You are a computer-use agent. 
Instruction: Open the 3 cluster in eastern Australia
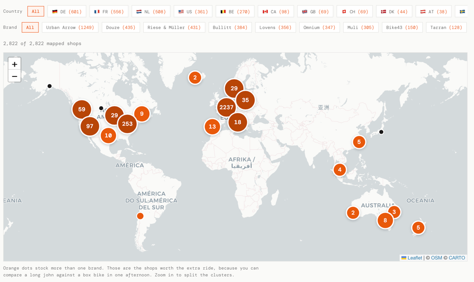point(394,212)
